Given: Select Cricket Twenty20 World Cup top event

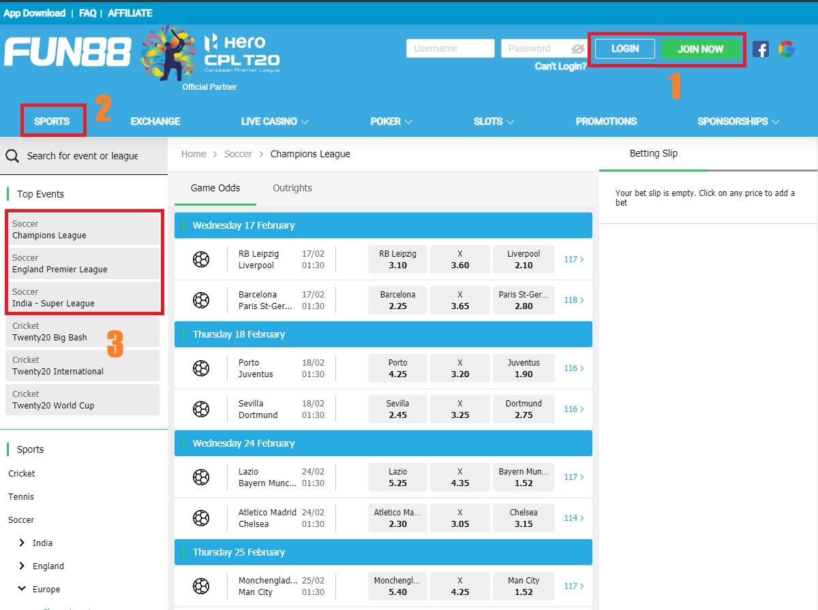Looking at the screenshot, I should click(x=82, y=400).
